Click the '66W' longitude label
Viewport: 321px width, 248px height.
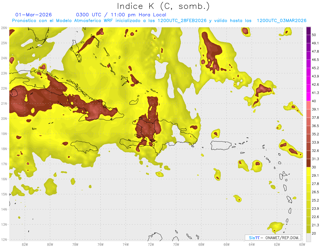[227, 245]
